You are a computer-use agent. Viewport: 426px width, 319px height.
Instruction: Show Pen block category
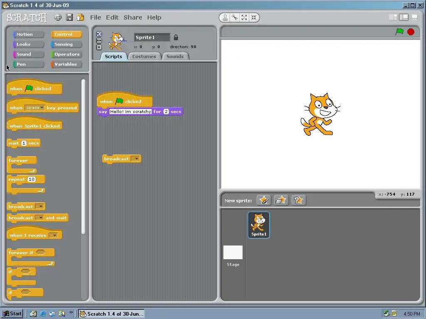28,64
